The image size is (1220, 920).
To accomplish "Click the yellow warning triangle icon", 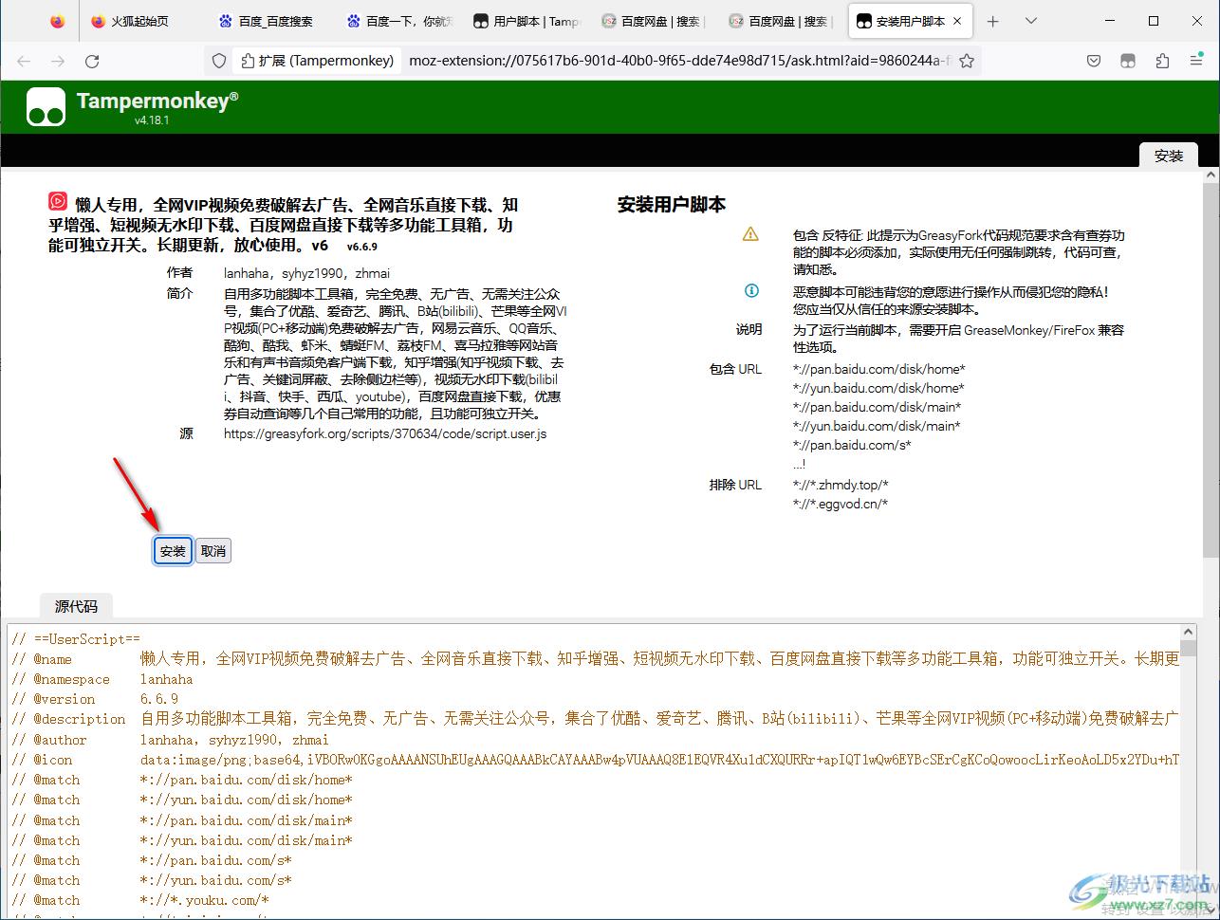I will coord(750,234).
